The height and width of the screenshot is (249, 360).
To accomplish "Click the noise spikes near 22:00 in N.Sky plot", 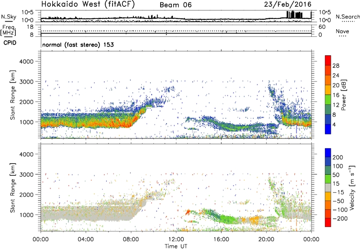I will point(295,15).
